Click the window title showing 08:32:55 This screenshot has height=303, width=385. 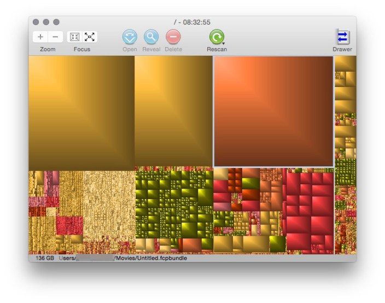coord(192,22)
